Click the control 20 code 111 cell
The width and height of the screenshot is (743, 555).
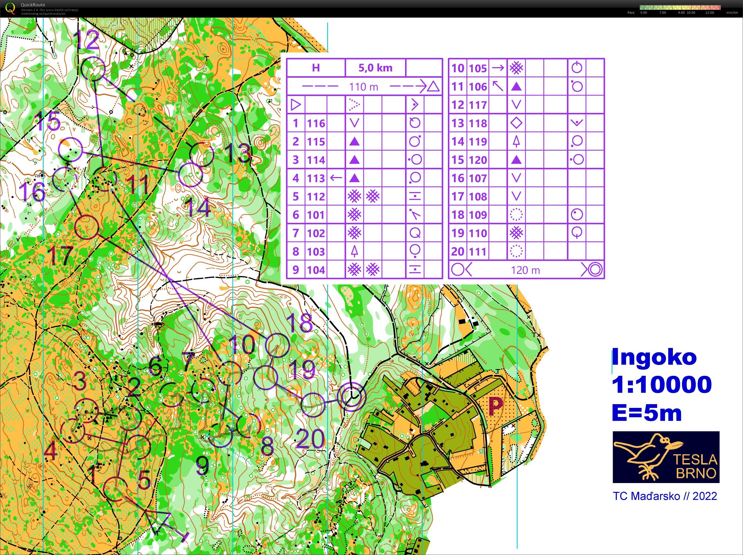[x=478, y=251]
